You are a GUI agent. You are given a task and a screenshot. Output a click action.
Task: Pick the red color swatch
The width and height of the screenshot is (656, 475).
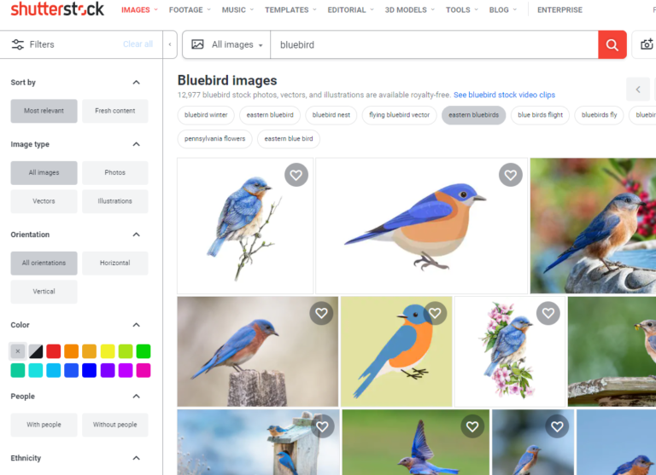(x=54, y=351)
